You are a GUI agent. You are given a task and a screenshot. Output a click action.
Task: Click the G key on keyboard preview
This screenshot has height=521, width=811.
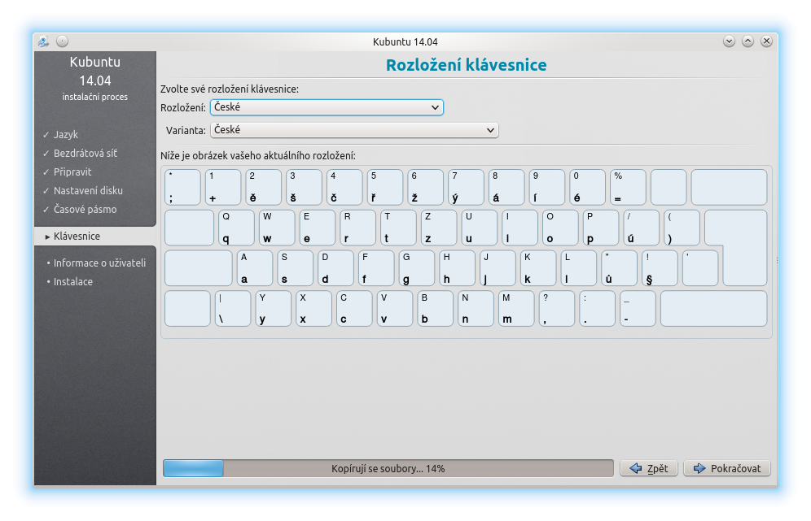click(417, 268)
